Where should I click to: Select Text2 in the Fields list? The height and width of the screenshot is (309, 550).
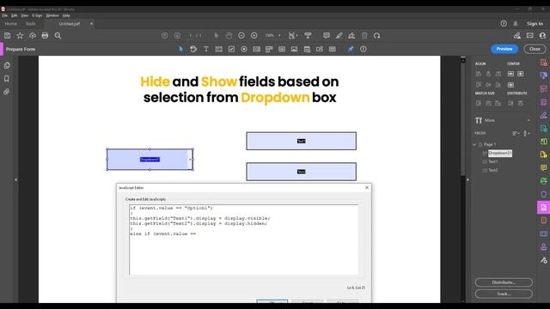click(x=493, y=170)
